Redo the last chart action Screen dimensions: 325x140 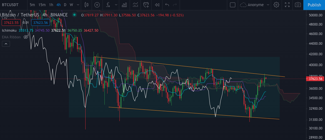coord(175,5)
